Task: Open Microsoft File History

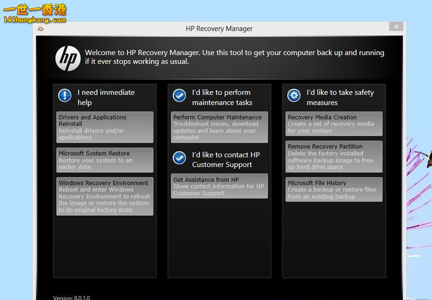Action: coord(334,190)
